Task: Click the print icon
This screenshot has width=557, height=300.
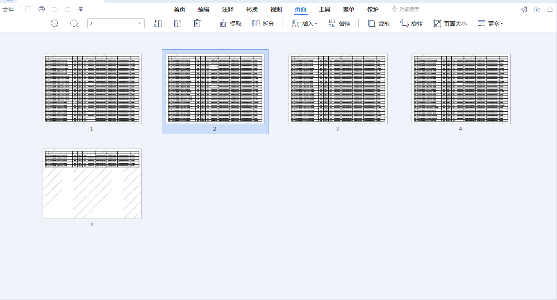Action: (41, 9)
